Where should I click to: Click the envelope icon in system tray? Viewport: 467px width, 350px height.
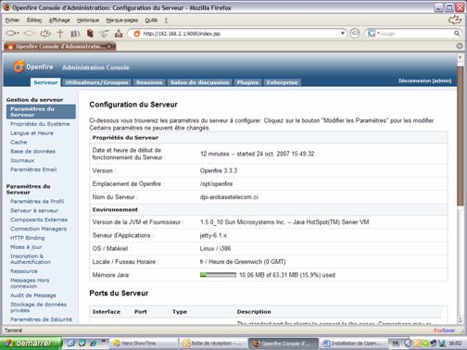417,344
